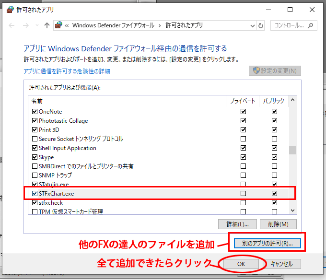This screenshot has height=280, width=326.
Task: Select the Print 3D row
Action: (158, 130)
